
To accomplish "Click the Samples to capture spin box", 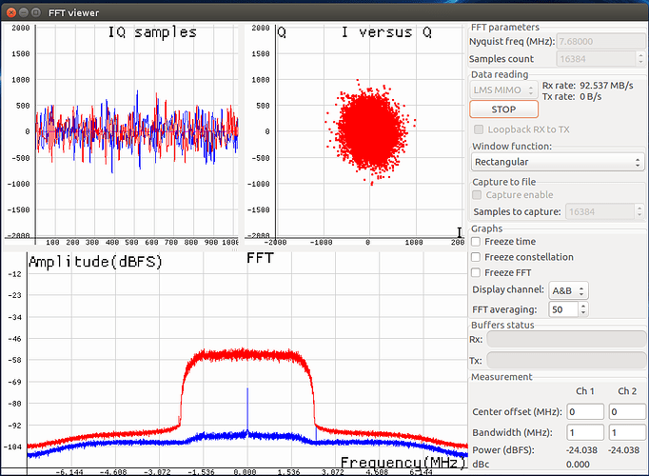I will (x=601, y=211).
